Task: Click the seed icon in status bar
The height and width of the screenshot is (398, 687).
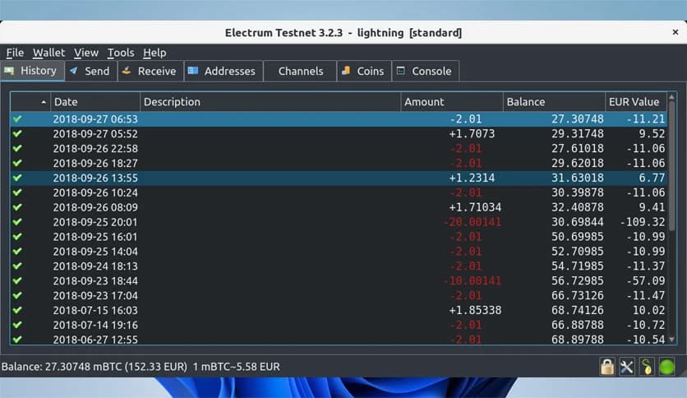Action: [x=647, y=367]
